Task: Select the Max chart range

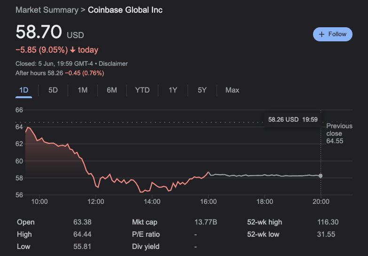Action: tap(232, 90)
